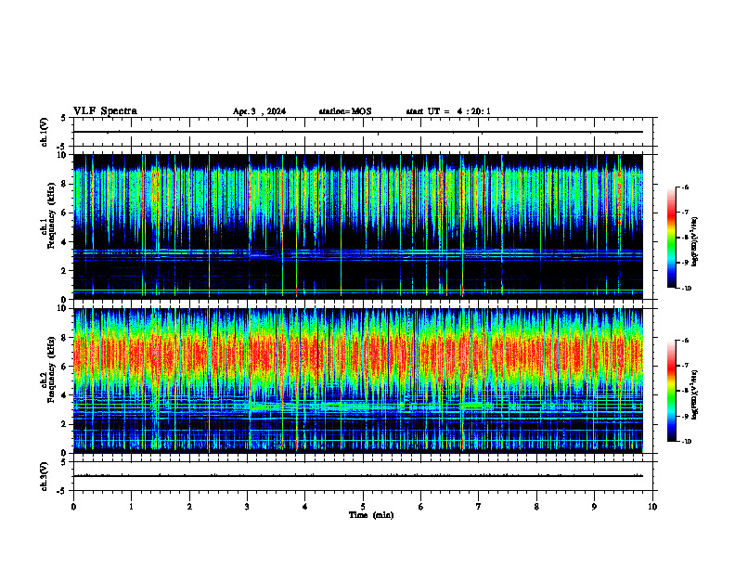The height and width of the screenshot is (568, 735).
Task: Click time axis tick label "6"
Action: [421, 507]
